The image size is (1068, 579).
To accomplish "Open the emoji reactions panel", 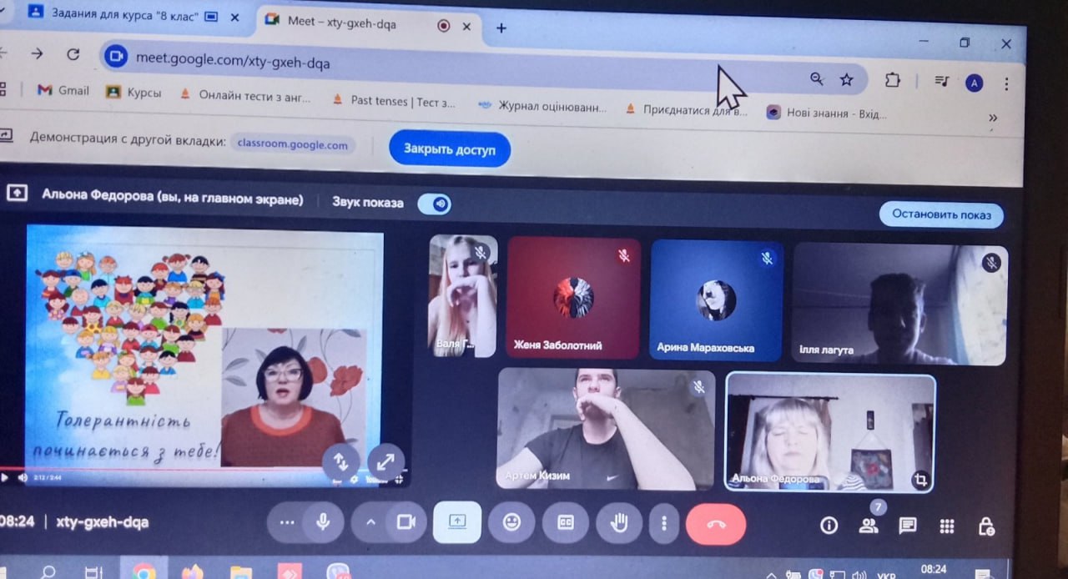I will (x=511, y=522).
